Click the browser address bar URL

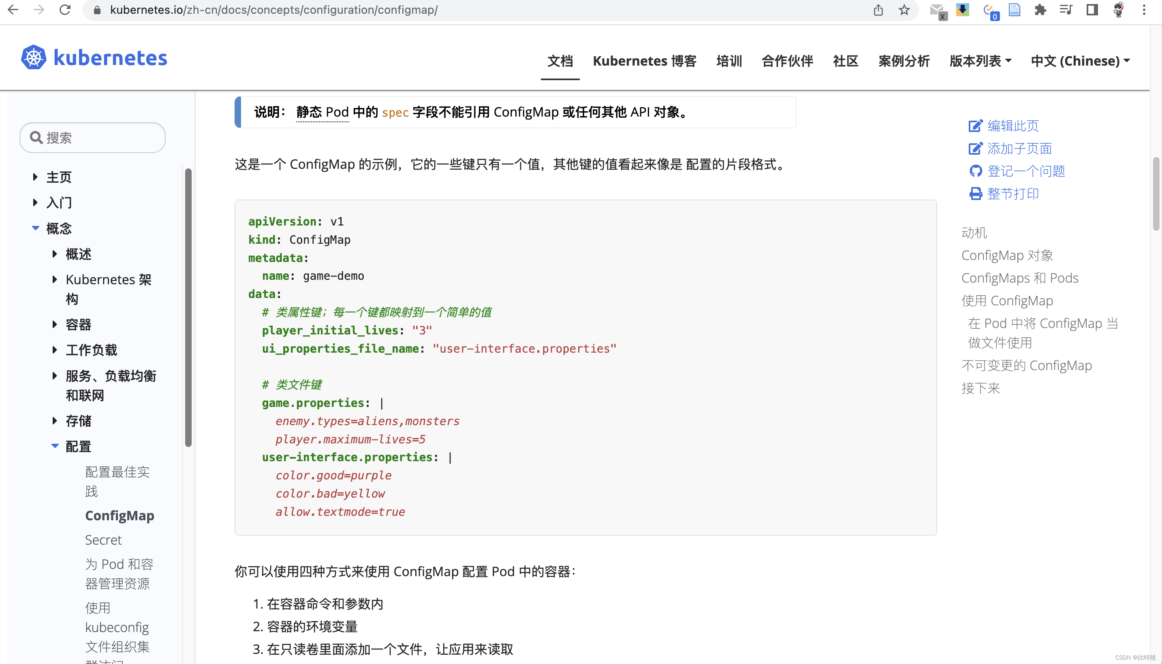click(x=274, y=10)
